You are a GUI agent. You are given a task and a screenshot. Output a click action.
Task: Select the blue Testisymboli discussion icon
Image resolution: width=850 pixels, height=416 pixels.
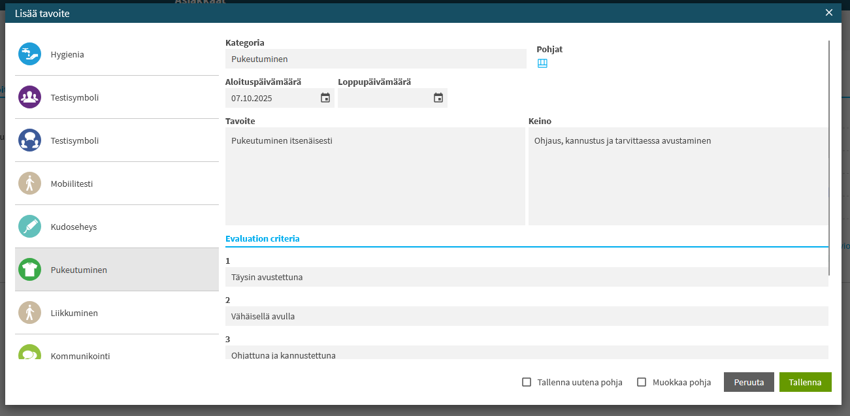point(29,140)
